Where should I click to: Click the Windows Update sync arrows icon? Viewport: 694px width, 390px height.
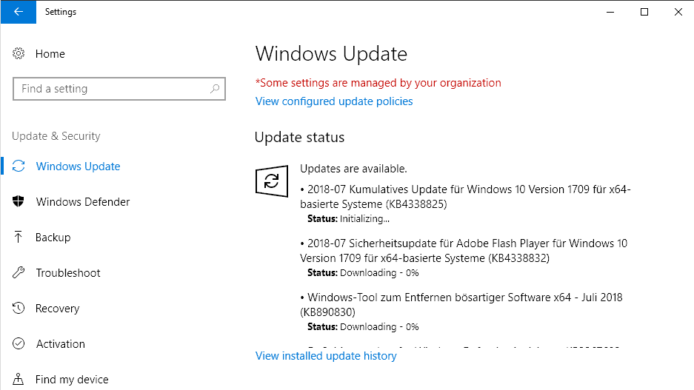pyautogui.click(x=19, y=167)
